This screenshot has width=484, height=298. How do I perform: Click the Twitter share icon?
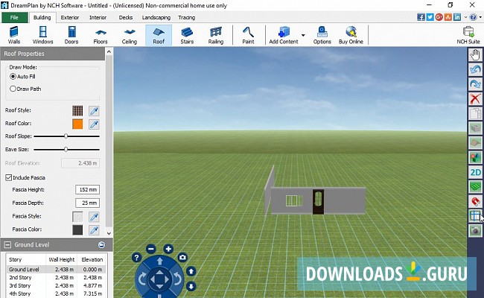click(430, 17)
